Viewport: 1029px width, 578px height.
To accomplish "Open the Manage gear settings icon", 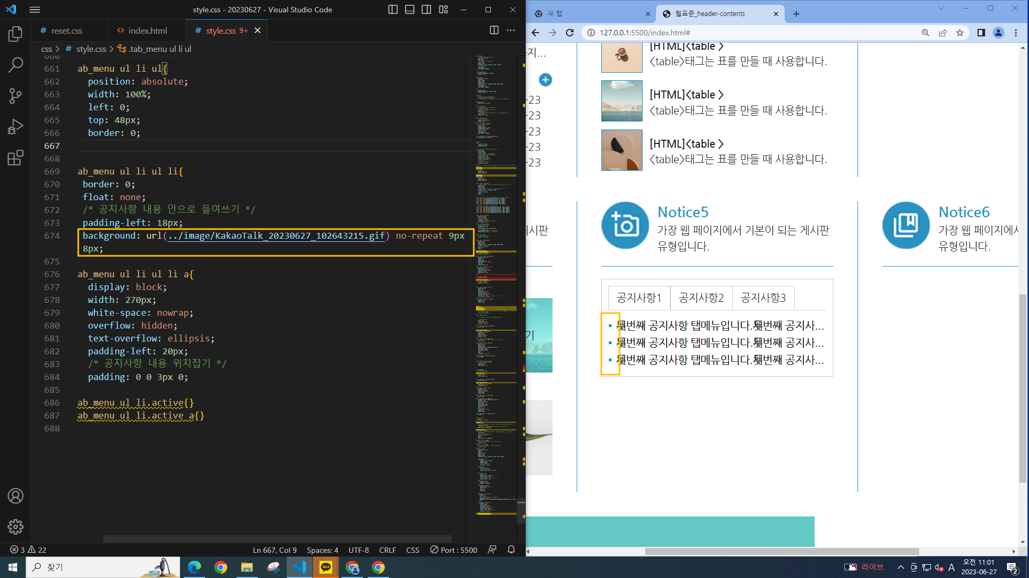I will click(16, 527).
